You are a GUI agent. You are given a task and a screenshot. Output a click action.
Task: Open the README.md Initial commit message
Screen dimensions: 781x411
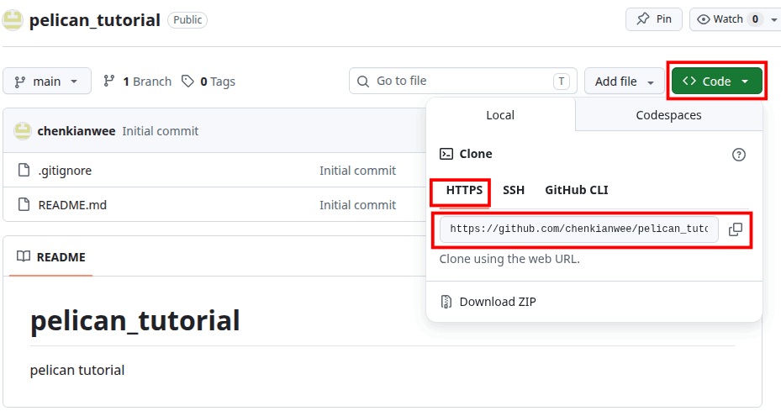(357, 205)
